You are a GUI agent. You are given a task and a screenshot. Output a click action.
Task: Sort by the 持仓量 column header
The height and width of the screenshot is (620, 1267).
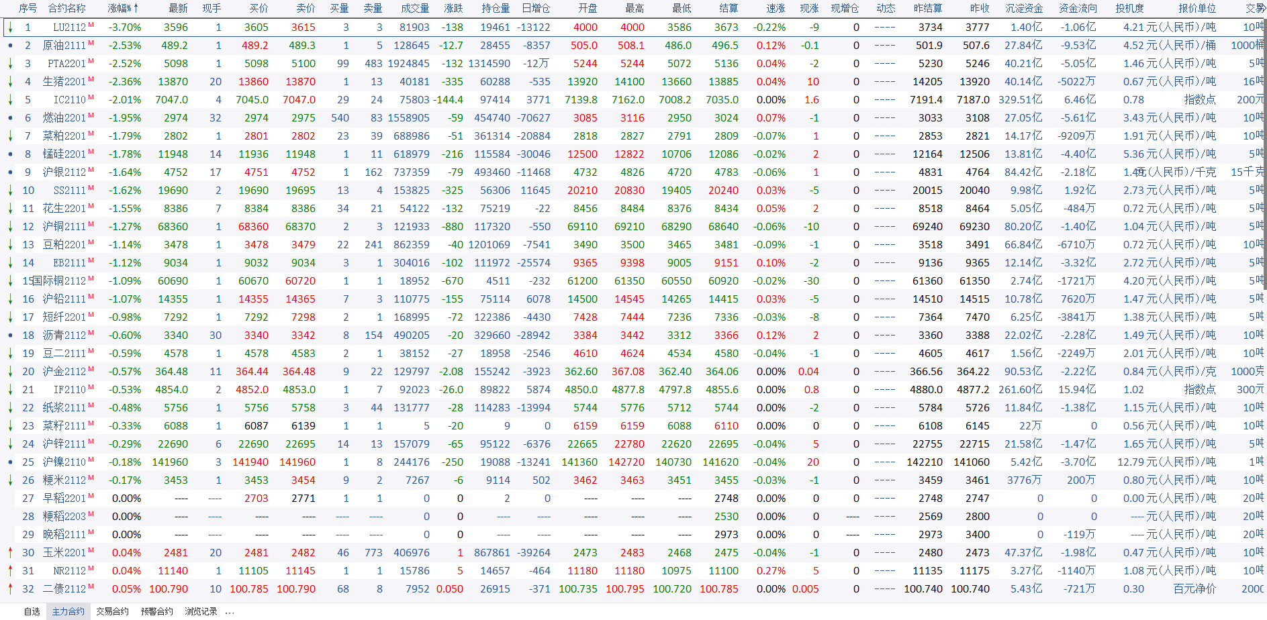point(496,8)
